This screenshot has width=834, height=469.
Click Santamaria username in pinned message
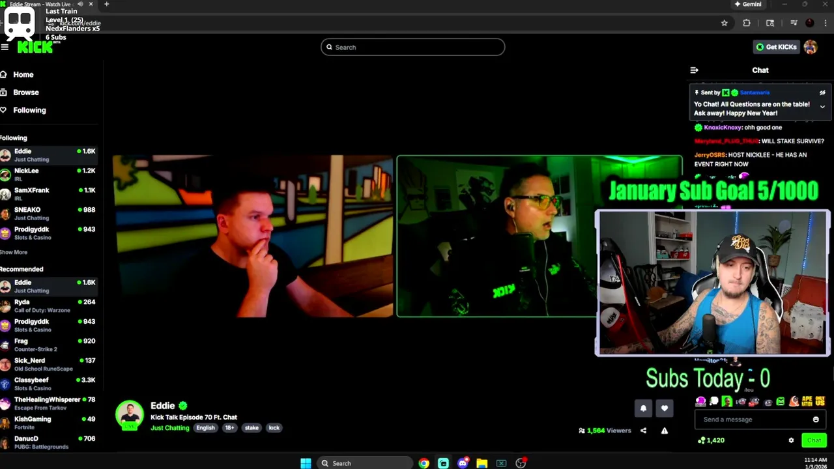point(755,92)
